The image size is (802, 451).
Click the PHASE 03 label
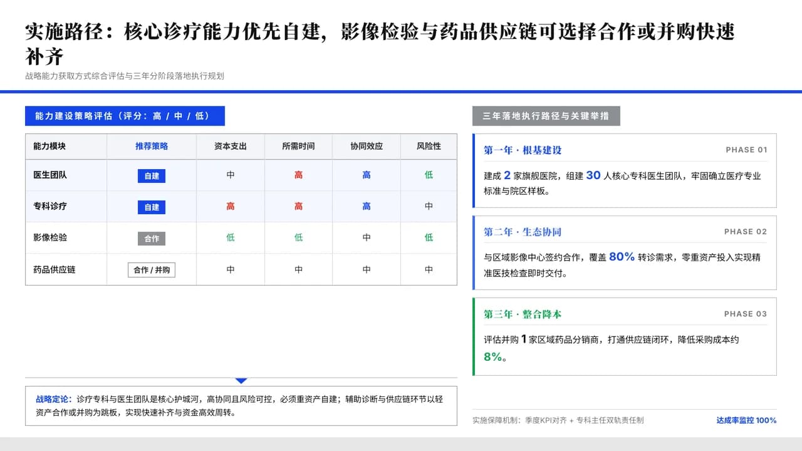(x=746, y=314)
